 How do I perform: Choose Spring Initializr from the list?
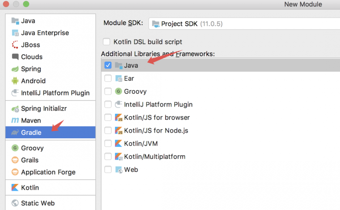point(44,109)
